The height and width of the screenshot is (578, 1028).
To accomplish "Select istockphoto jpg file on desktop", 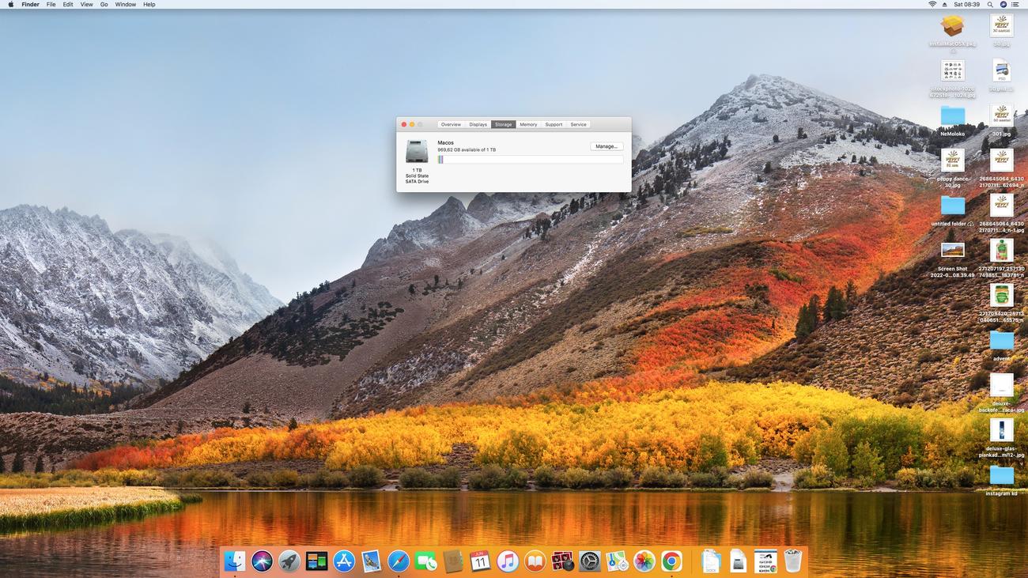I will tap(952, 70).
